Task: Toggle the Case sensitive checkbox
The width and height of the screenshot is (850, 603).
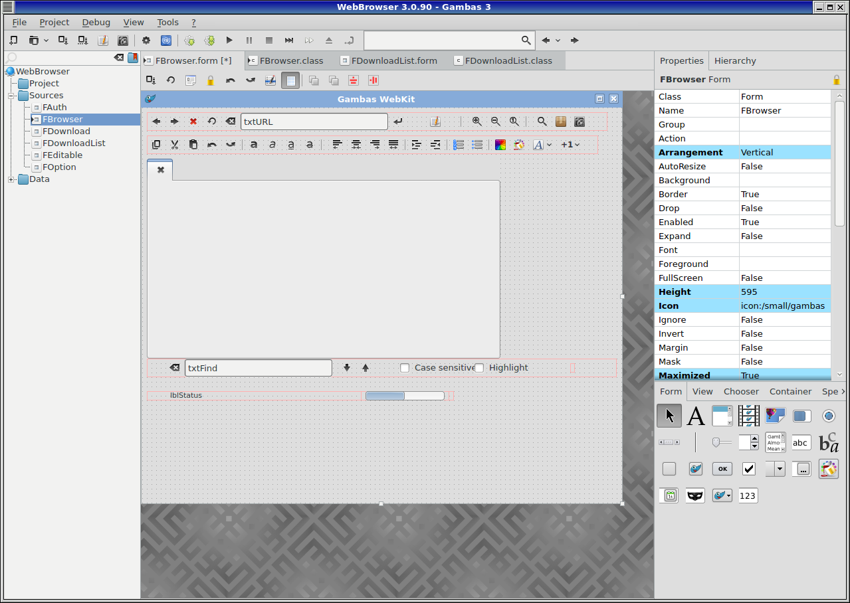Action: pos(405,368)
